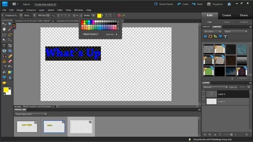Select the Zoom tool
This screenshot has width=253, height=142.
pos(10,24)
